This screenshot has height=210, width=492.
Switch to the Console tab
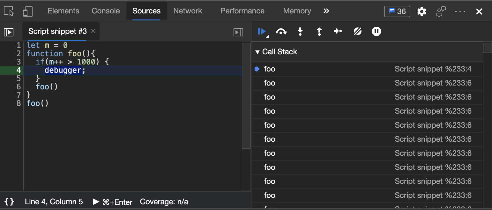point(106,11)
